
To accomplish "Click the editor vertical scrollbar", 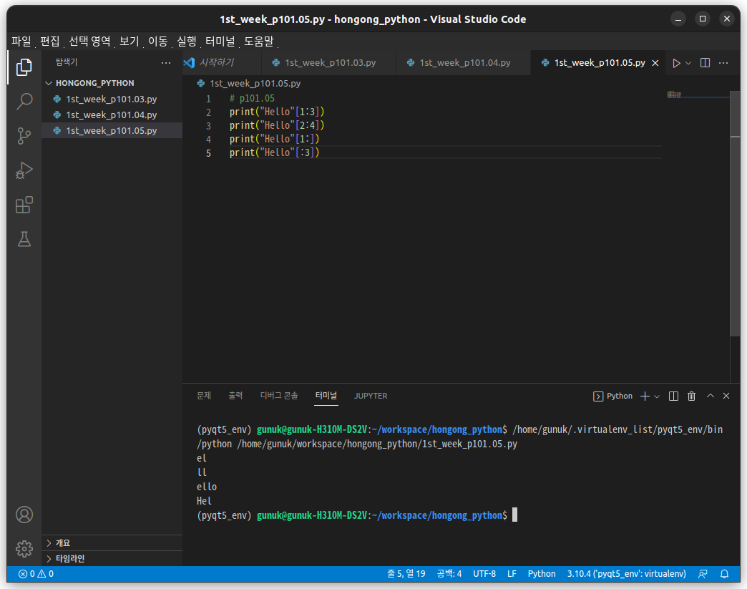I will pos(734,213).
